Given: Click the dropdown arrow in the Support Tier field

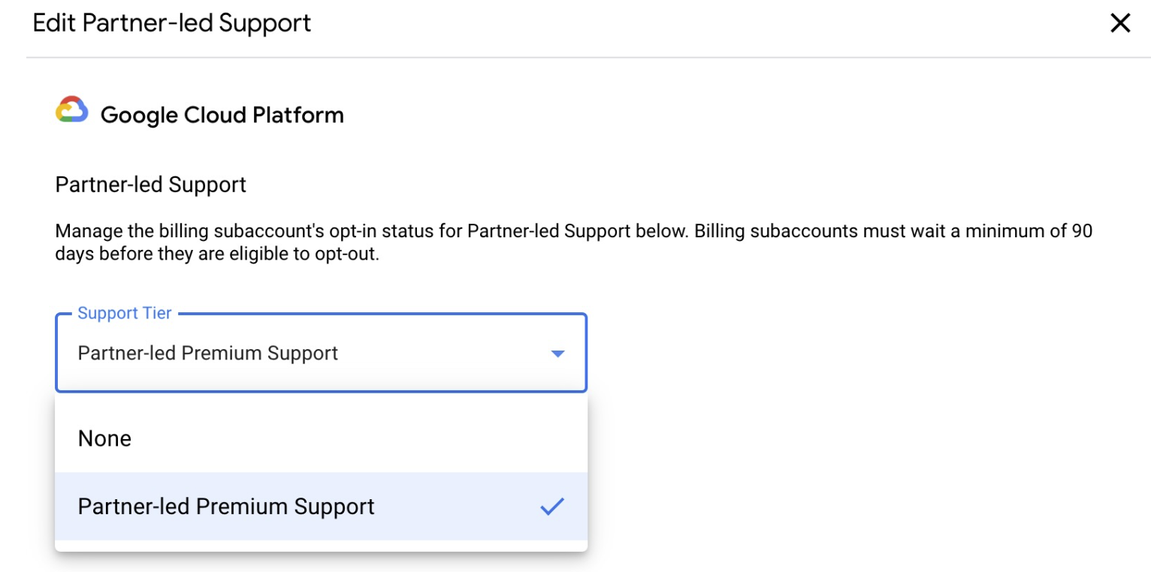Looking at the screenshot, I should click(557, 353).
